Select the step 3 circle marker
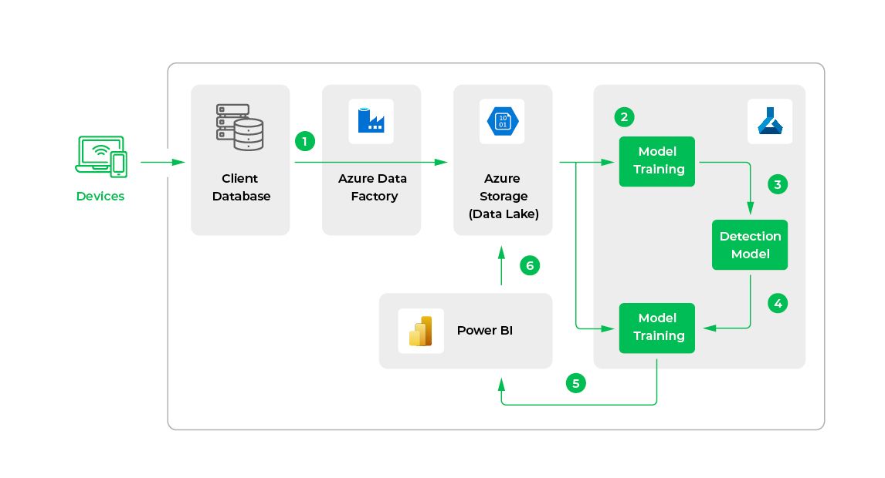 778,184
